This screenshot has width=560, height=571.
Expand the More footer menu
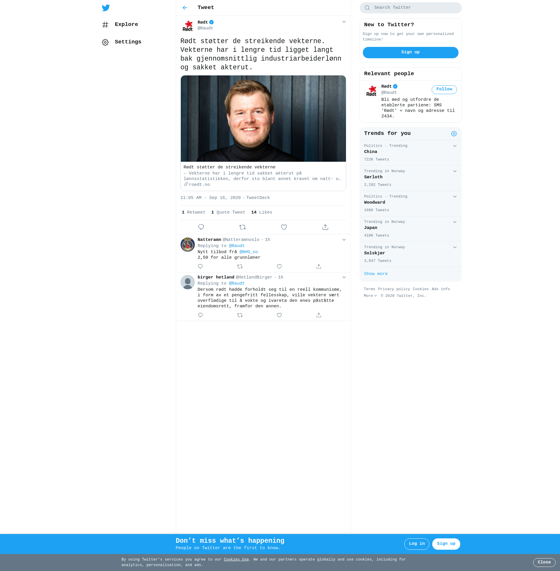(370, 296)
